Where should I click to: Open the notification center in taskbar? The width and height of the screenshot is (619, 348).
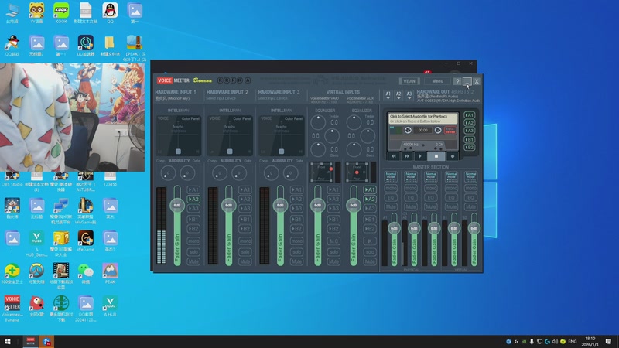pos(608,341)
